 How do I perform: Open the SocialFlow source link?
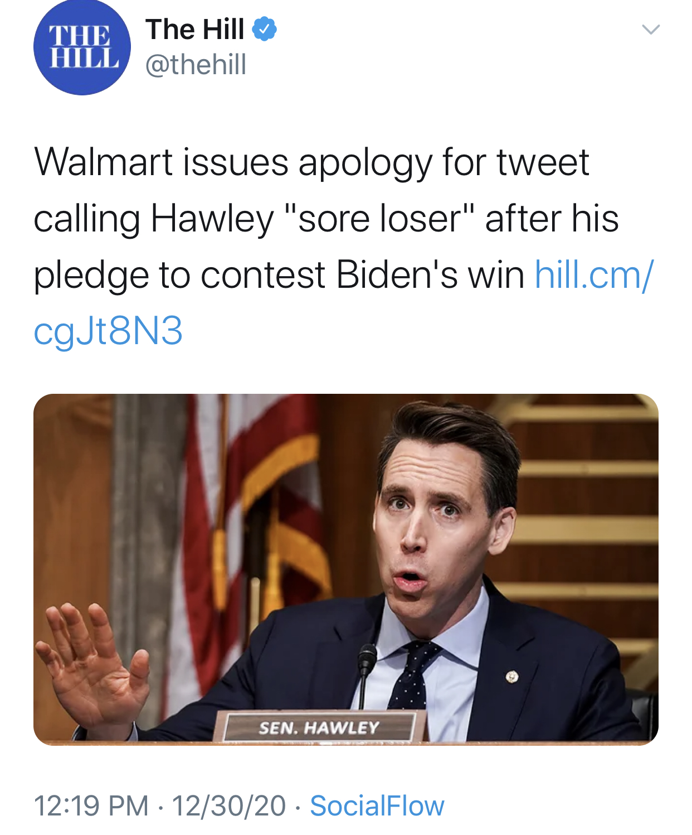pyautogui.click(x=377, y=805)
